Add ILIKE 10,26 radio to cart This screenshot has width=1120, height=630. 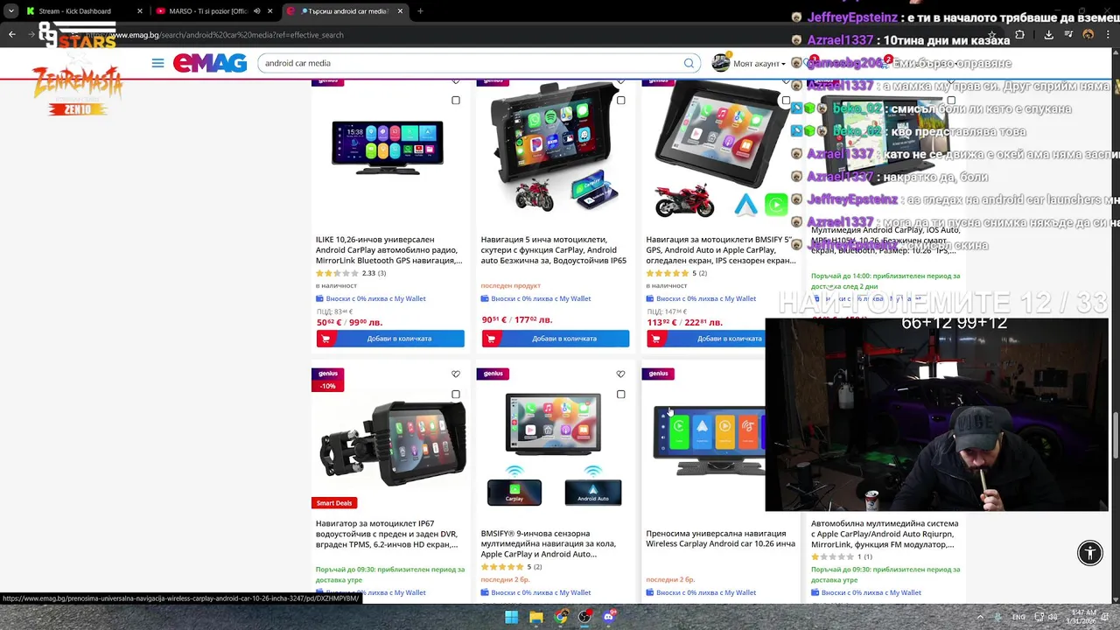pyautogui.click(x=390, y=339)
